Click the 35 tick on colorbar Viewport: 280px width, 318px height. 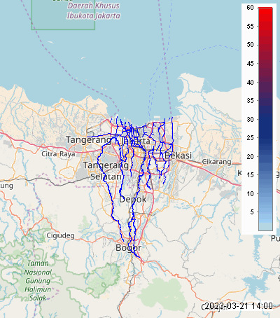(x=250, y=101)
